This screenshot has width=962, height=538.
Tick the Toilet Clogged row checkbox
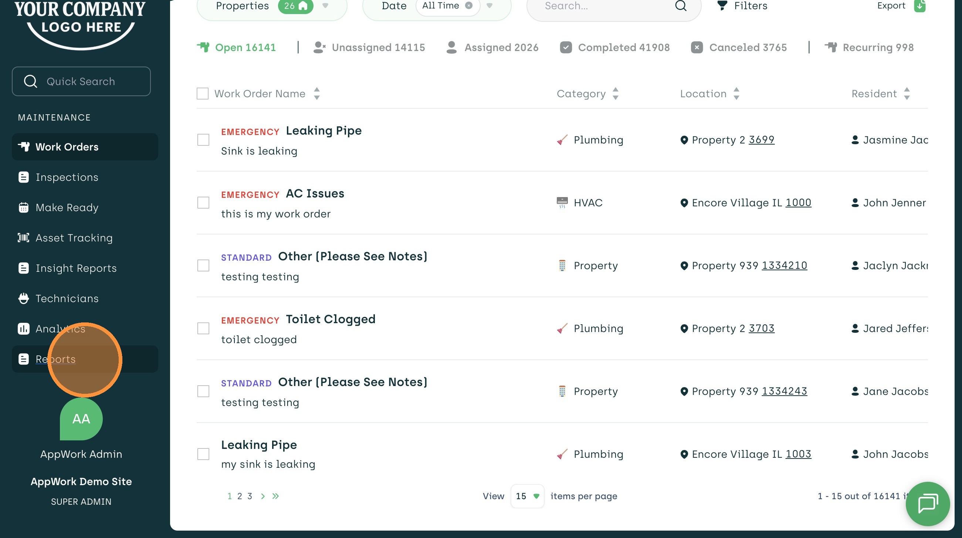203,328
